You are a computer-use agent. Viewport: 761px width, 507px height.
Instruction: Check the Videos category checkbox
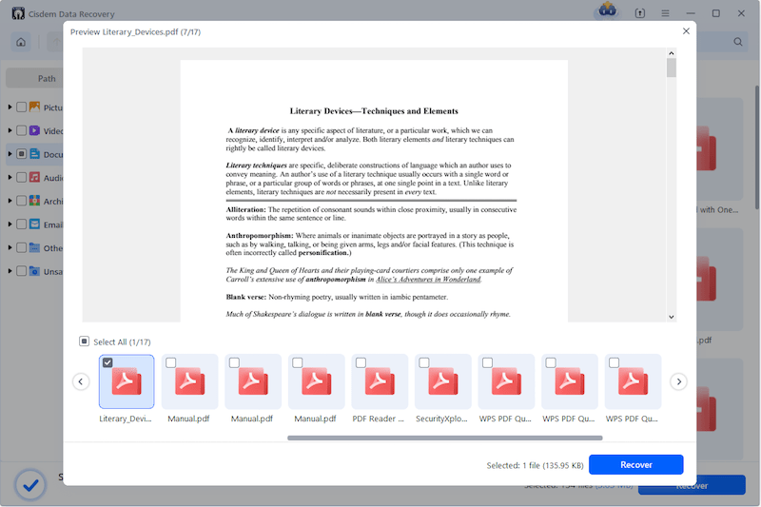pos(21,130)
